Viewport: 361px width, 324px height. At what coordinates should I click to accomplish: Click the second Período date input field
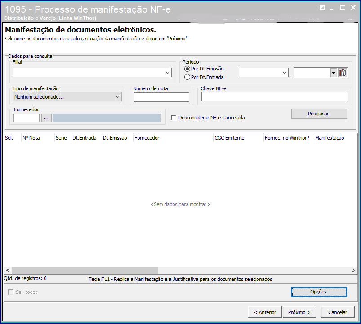(x=312, y=73)
